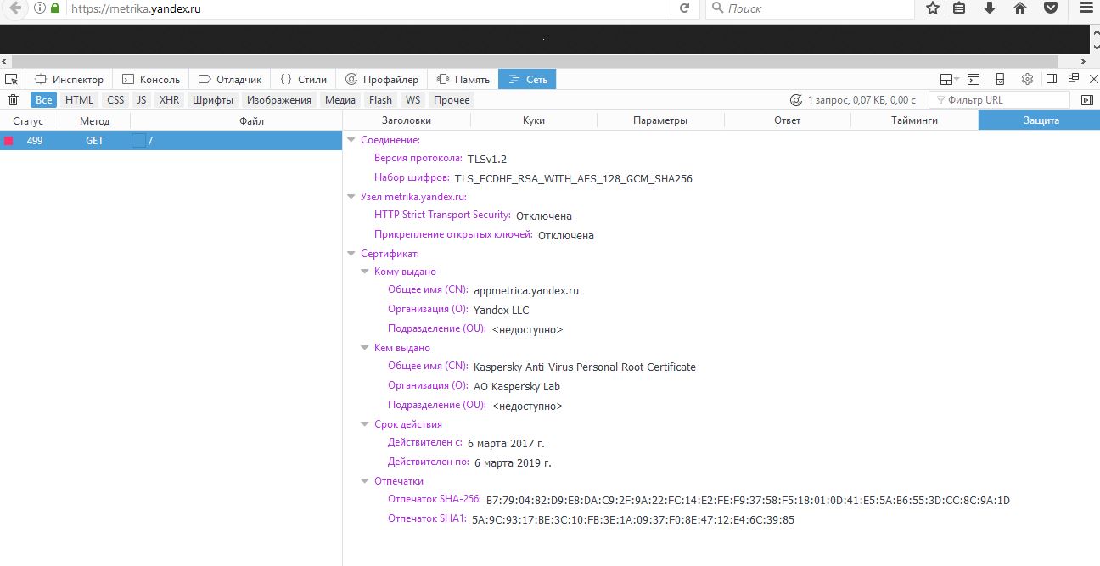Open the Консоль tab
The image size is (1100, 566).
point(151,79)
